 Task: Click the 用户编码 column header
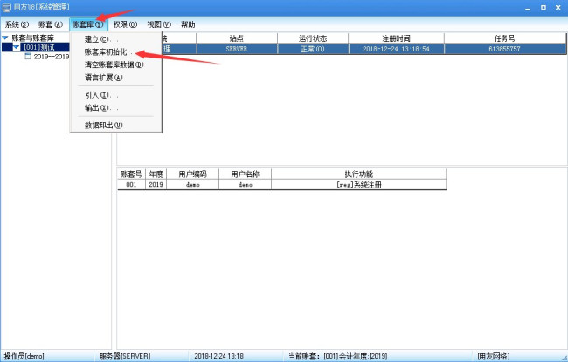pyautogui.click(x=193, y=174)
